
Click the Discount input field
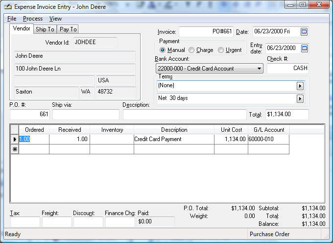(88, 222)
